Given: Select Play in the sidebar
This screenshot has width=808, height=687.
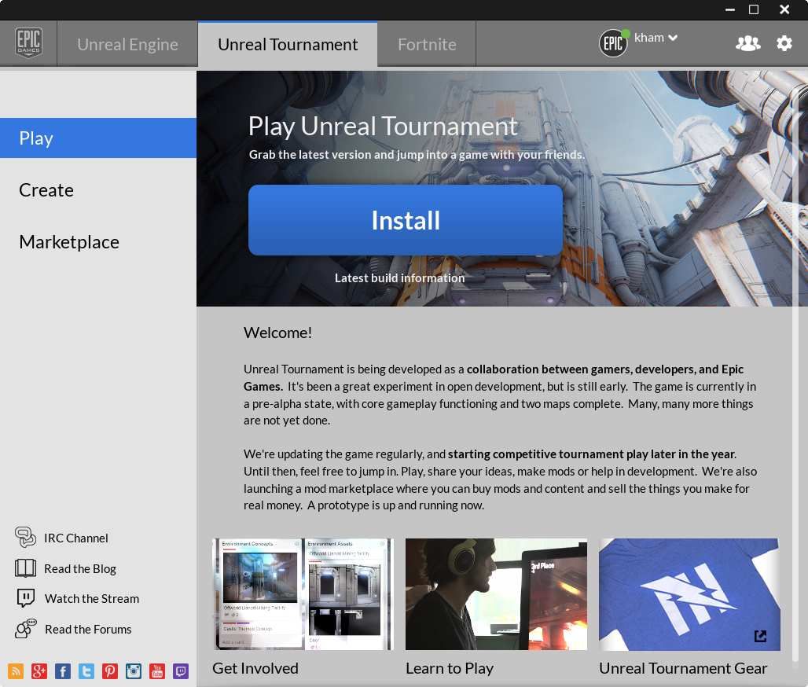Looking at the screenshot, I should pos(98,138).
